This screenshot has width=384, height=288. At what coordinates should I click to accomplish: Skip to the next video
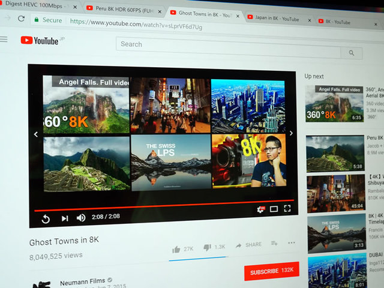point(64,218)
